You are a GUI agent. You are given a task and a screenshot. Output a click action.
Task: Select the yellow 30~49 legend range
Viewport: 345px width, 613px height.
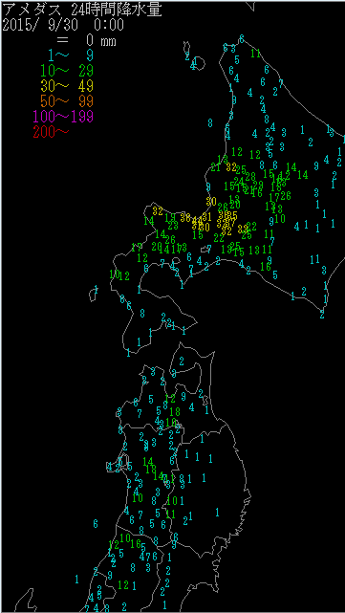67,86
